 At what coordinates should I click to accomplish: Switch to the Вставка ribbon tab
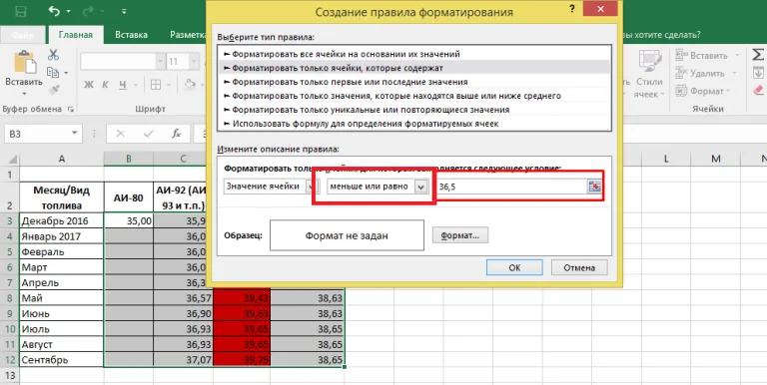(131, 35)
